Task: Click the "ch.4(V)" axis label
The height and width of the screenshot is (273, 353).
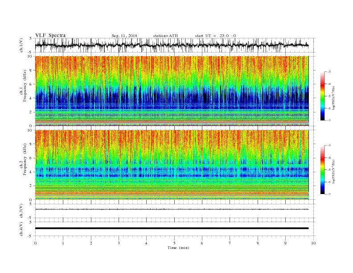Action: click(21, 229)
